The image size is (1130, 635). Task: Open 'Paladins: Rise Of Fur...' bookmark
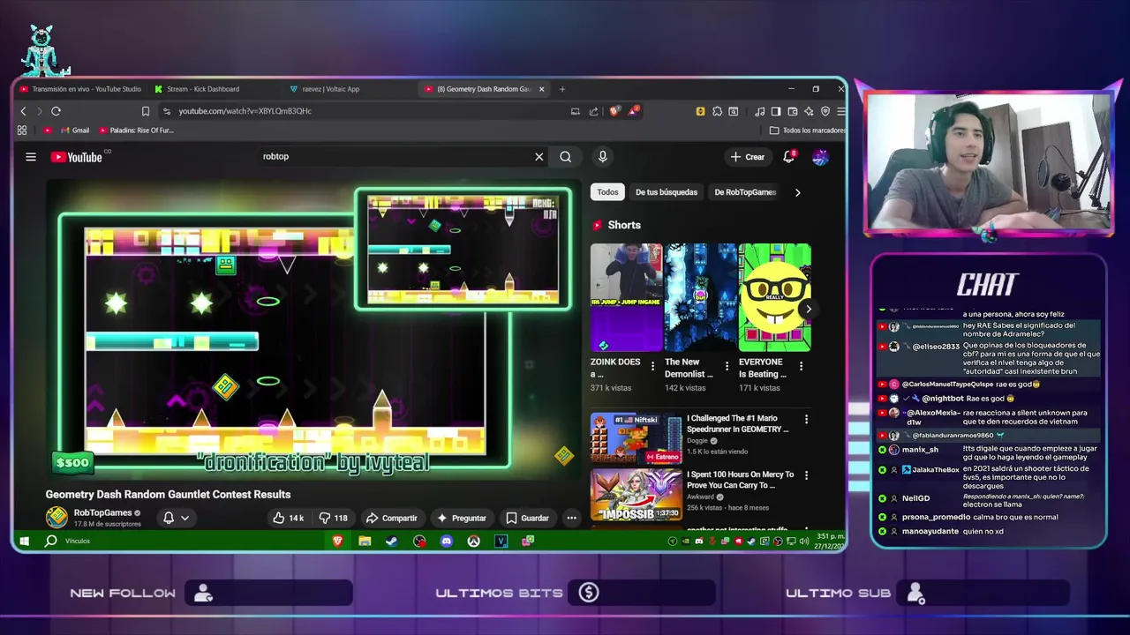(x=136, y=131)
